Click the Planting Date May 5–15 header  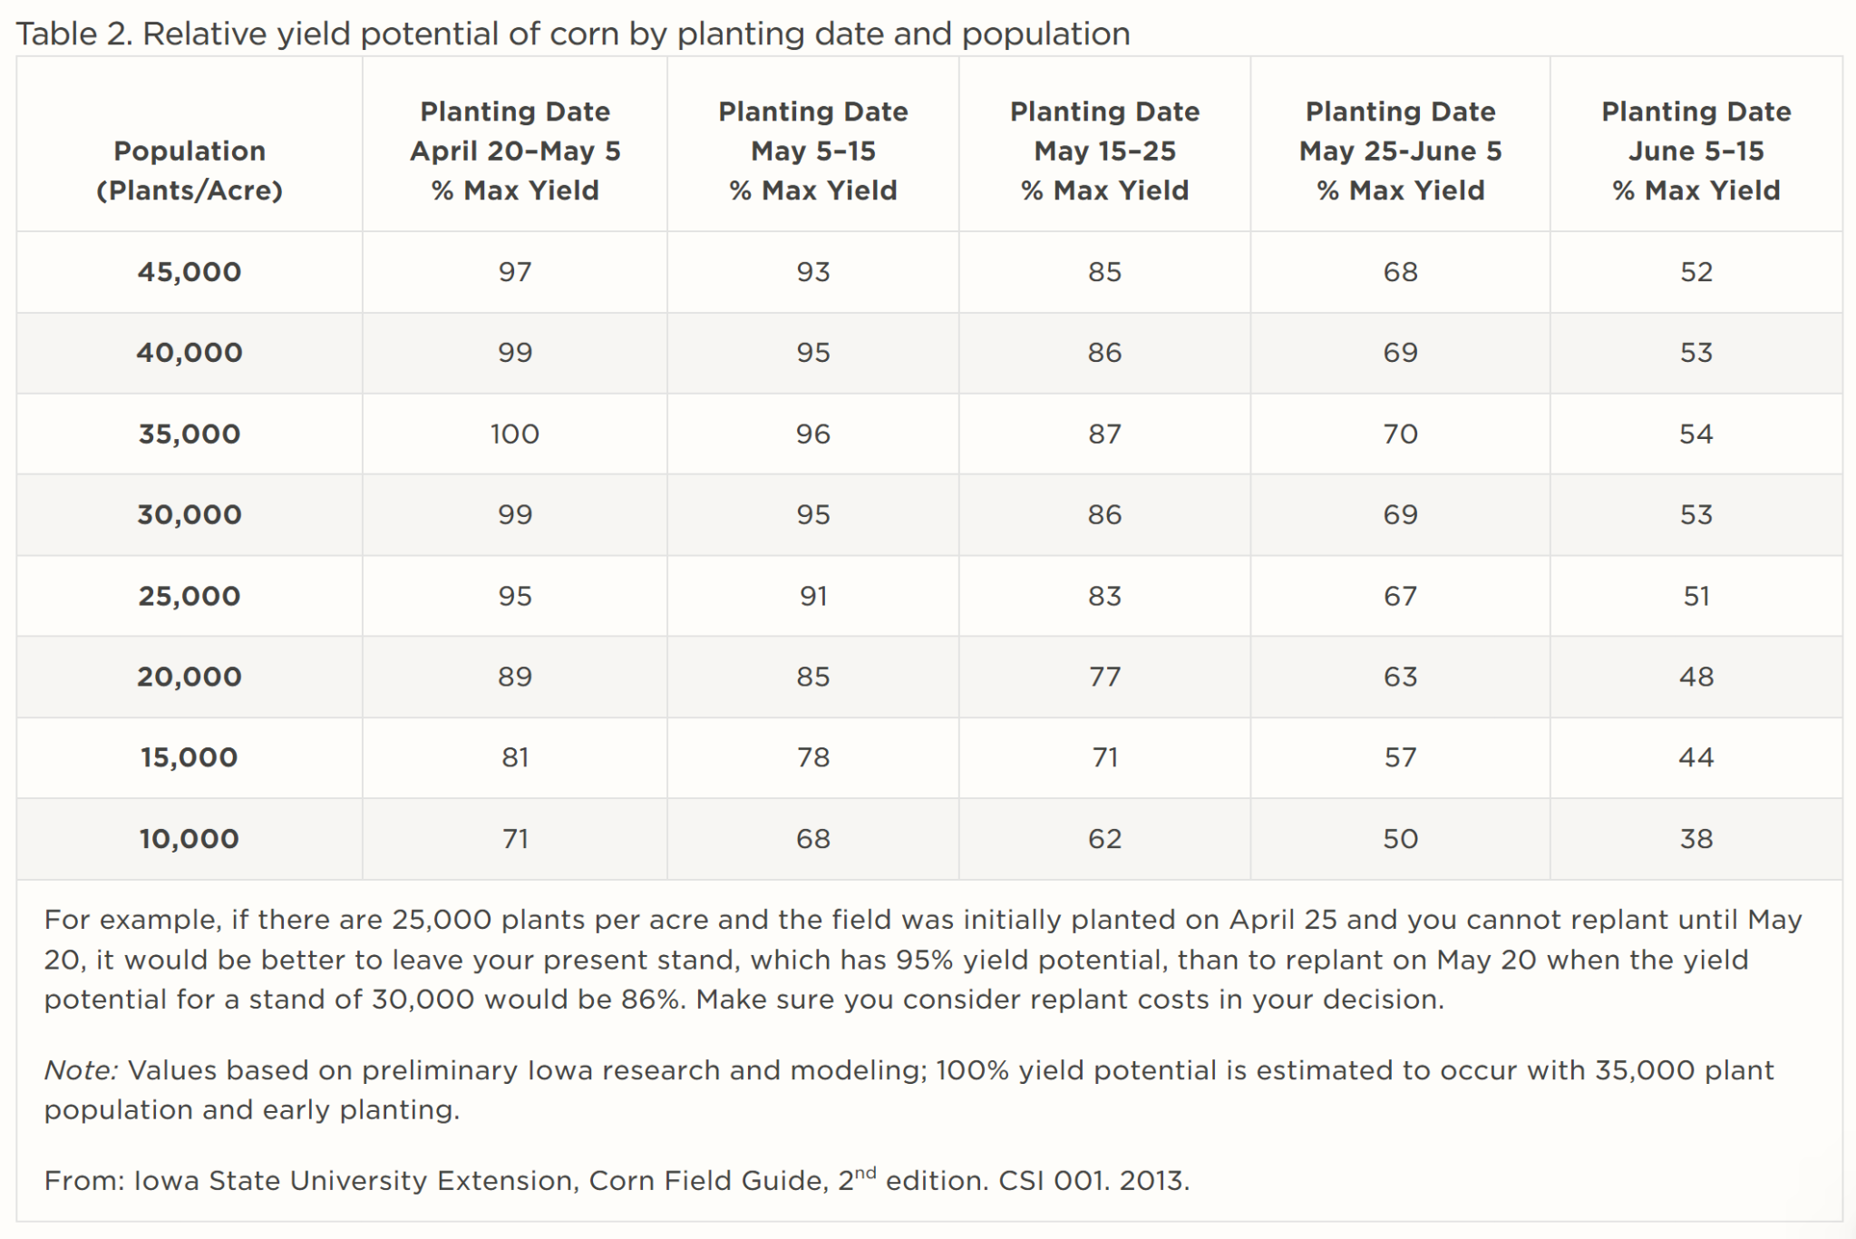(812, 151)
